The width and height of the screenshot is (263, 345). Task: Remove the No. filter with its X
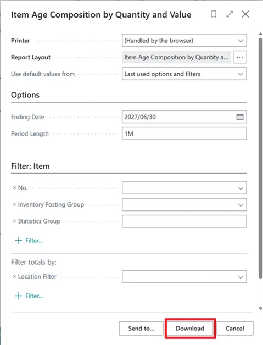[14, 188]
